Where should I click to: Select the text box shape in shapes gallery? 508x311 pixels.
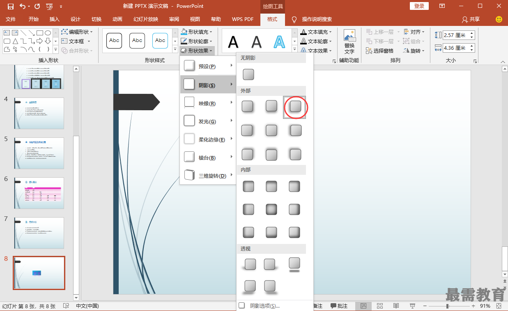[x=7, y=32]
